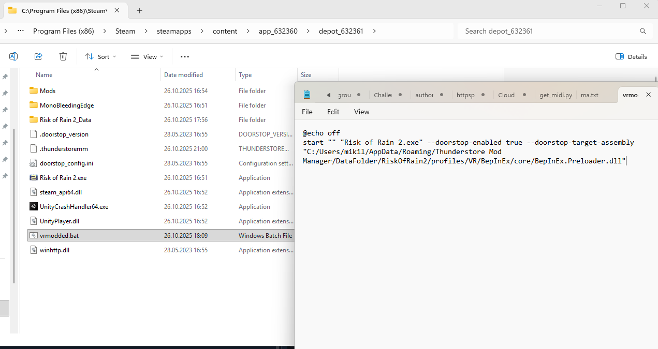
Task: Click in the Notepad text after Preloader.dll"
Action: 627,161
